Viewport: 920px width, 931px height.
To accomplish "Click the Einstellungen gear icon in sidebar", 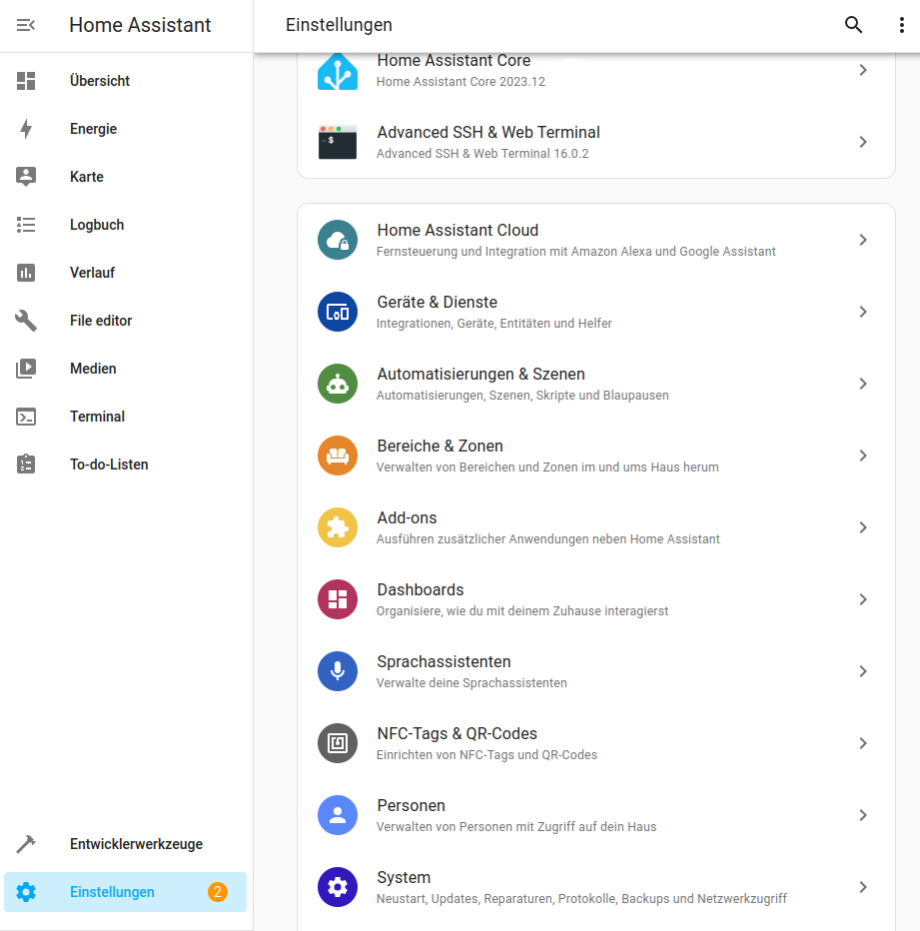I will pos(26,892).
